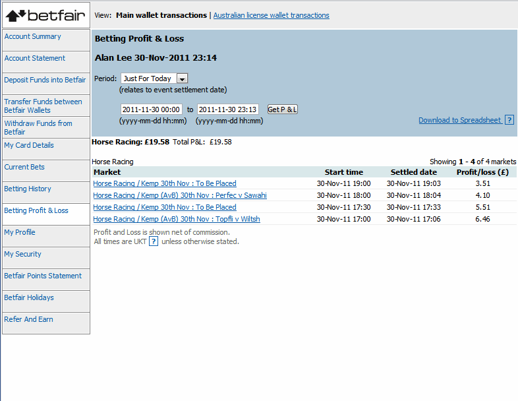
Task: Click the start date field 2011-11-30 00:00
Action: [x=151, y=109]
